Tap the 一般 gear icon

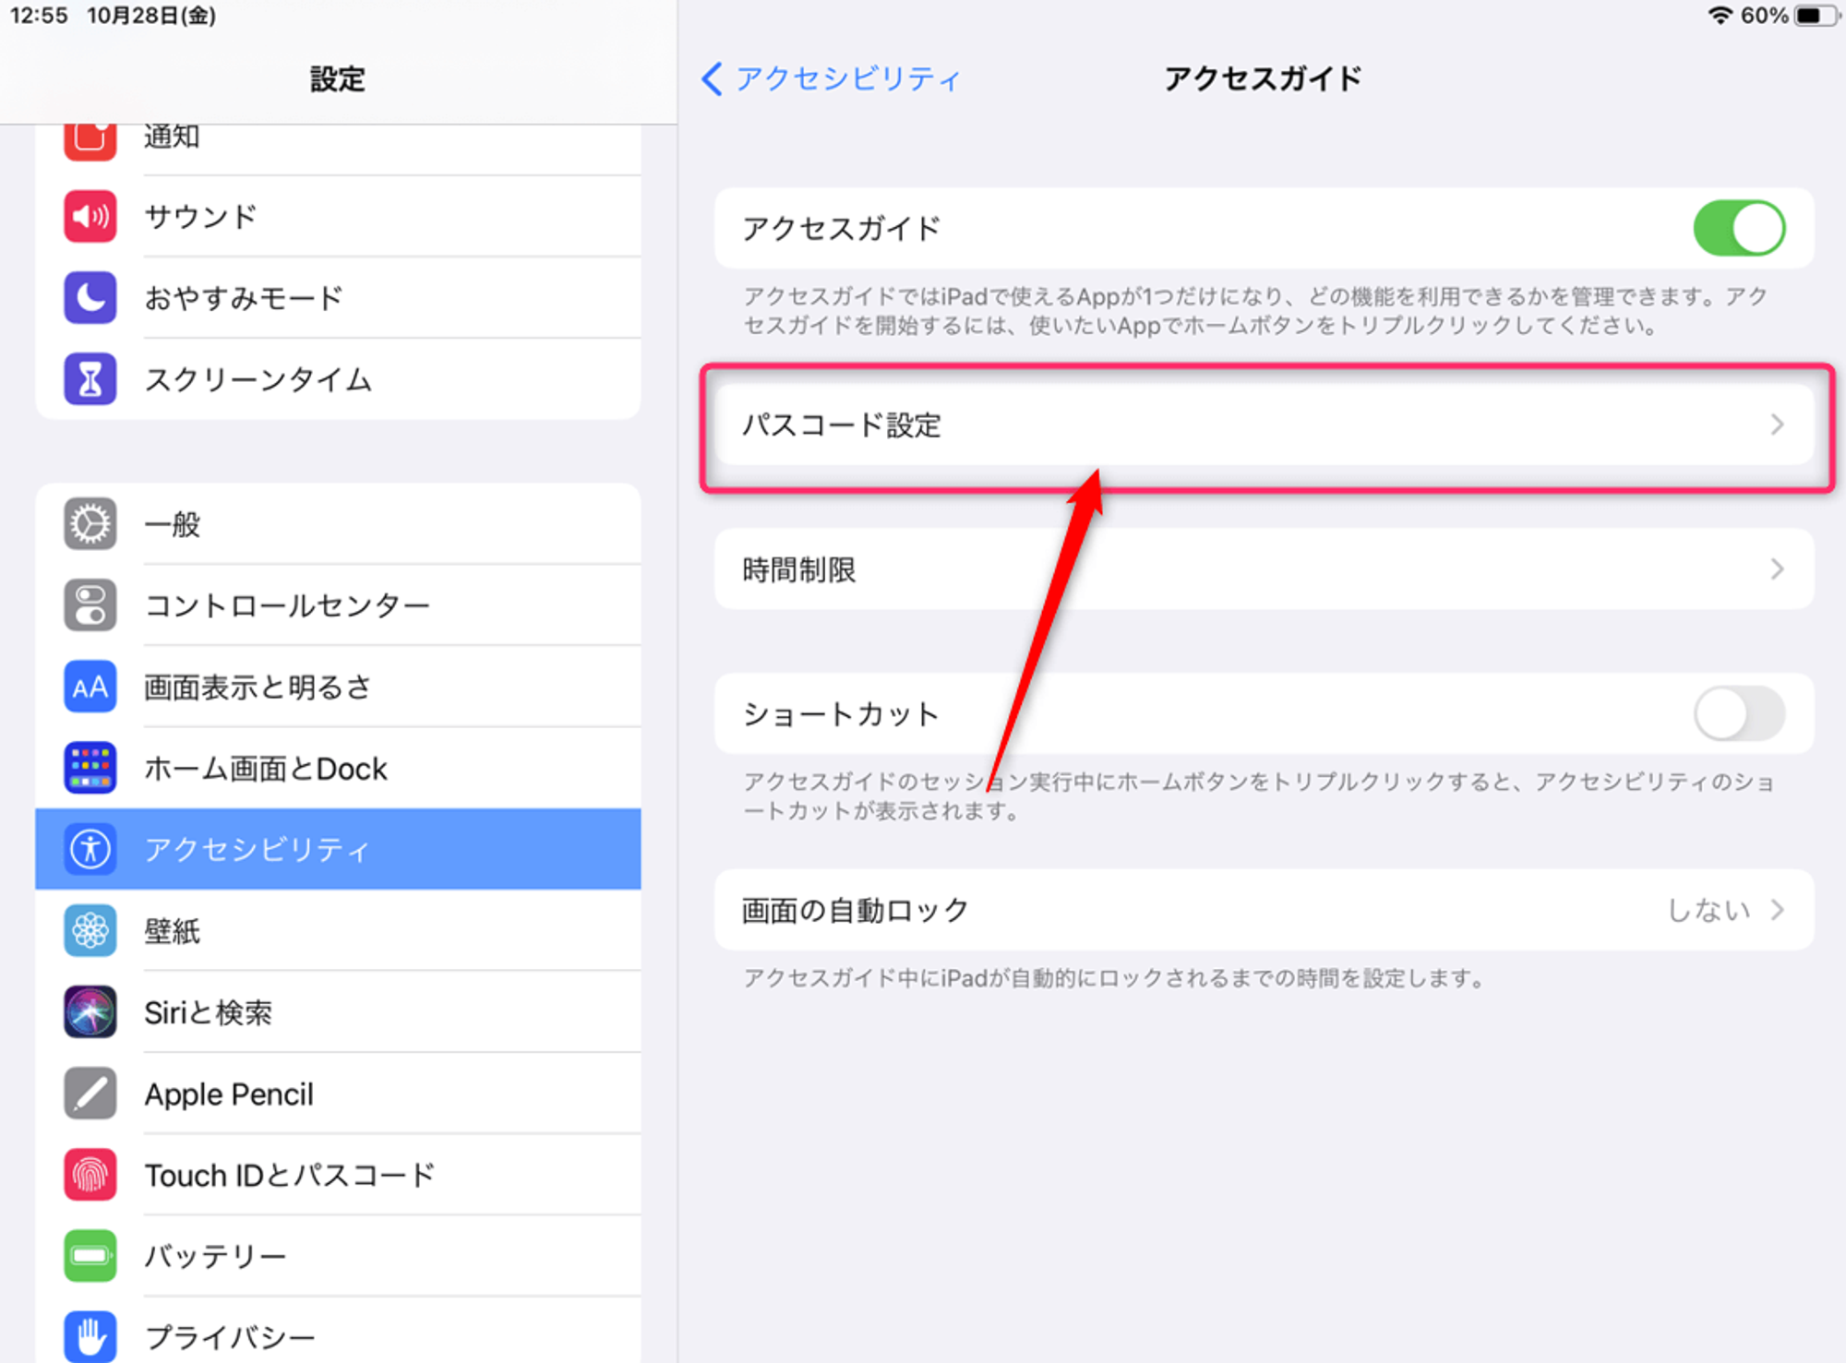tap(90, 523)
